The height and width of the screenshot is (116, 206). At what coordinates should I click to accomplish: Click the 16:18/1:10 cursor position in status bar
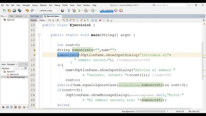click(180, 111)
